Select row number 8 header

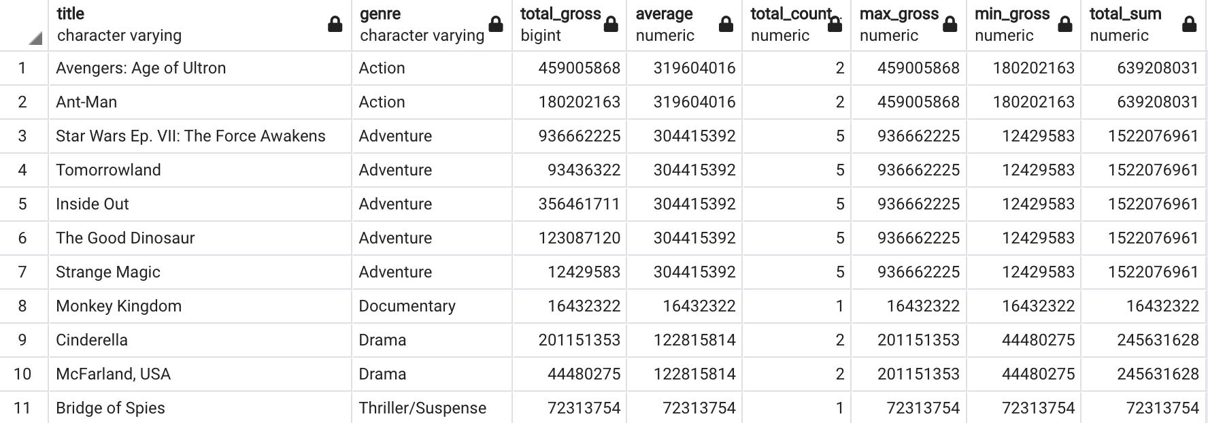tap(23, 306)
